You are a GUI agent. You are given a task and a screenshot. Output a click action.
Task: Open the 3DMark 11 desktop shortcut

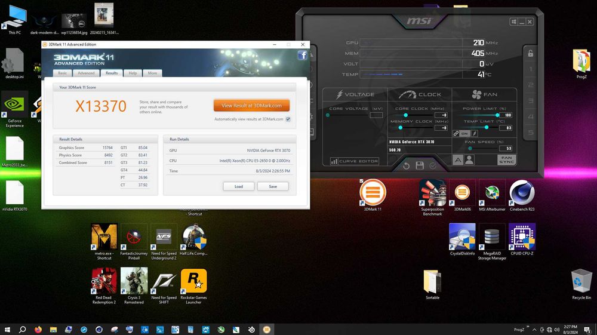click(x=373, y=195)
